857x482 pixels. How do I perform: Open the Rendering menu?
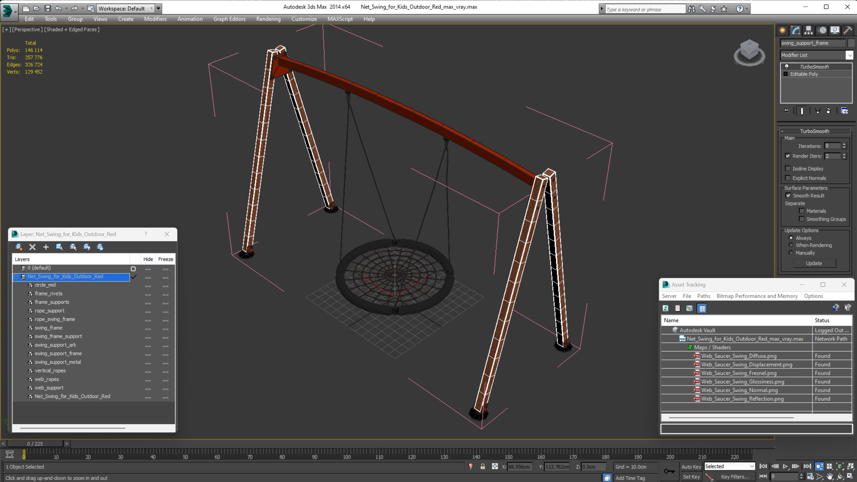click(268, 19)
